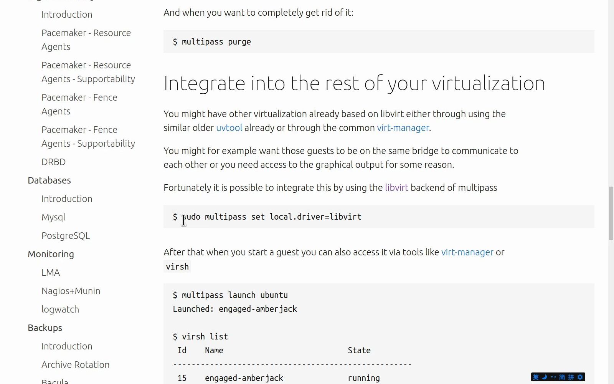This screenshot has height=384, width=614.
Task: Open the uvtool link
Action: (x=229, y=128)
